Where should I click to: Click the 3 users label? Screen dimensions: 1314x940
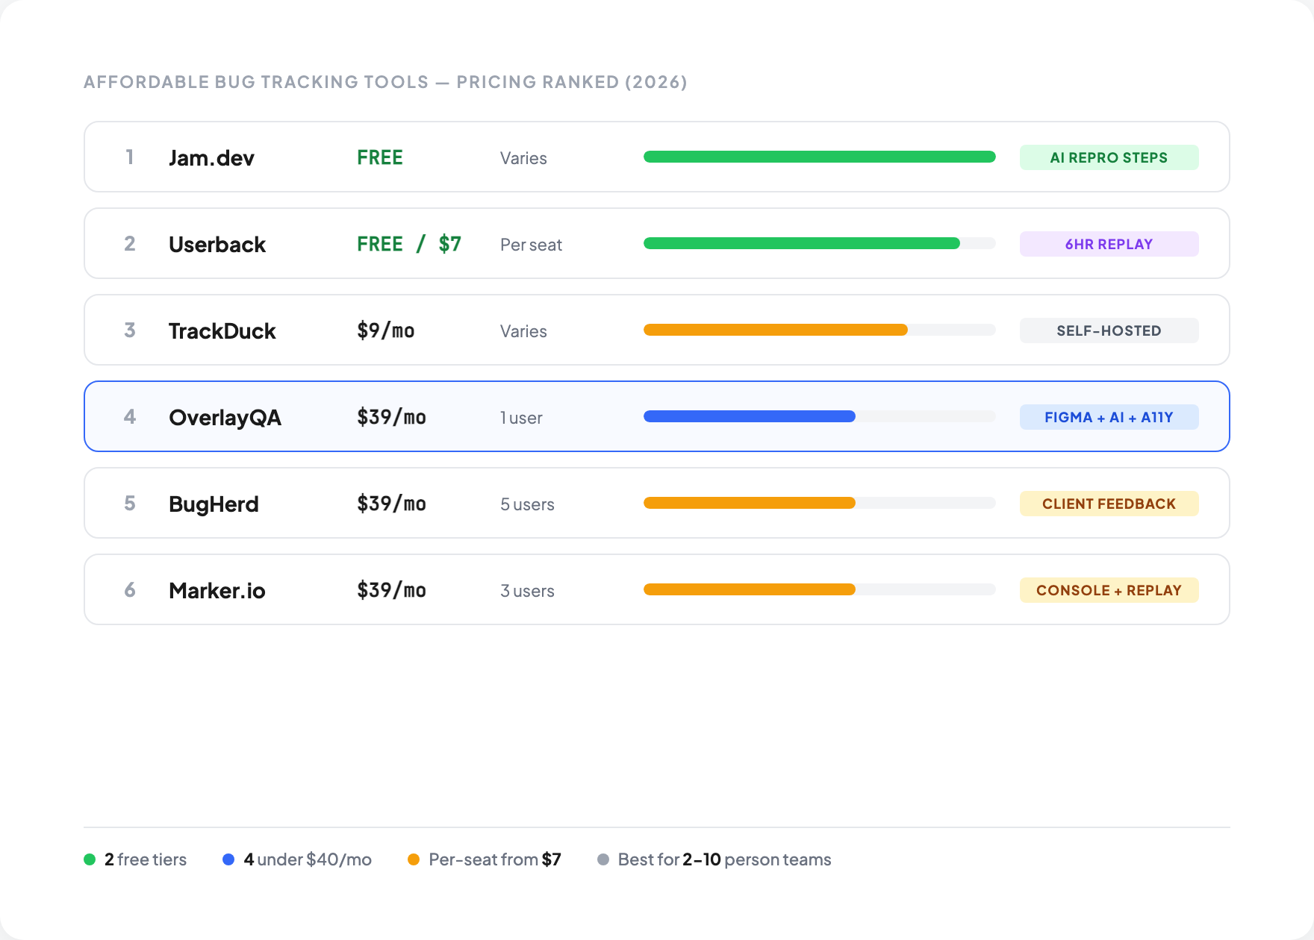527,591
